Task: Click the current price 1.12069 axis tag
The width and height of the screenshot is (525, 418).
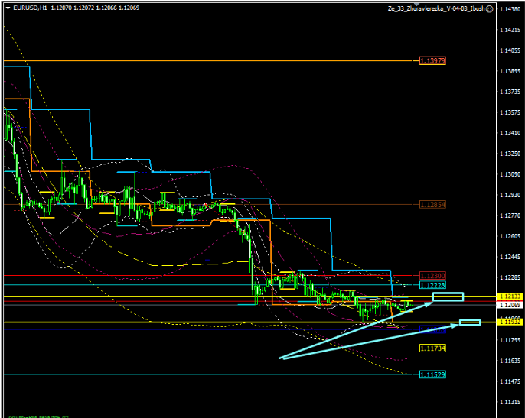Action: click(x=509, y=304)
